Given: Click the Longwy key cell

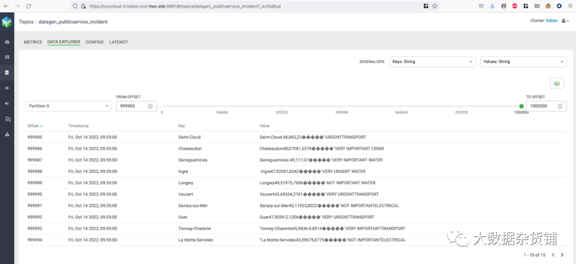Looking at the screenshot, I should point(186,182).
